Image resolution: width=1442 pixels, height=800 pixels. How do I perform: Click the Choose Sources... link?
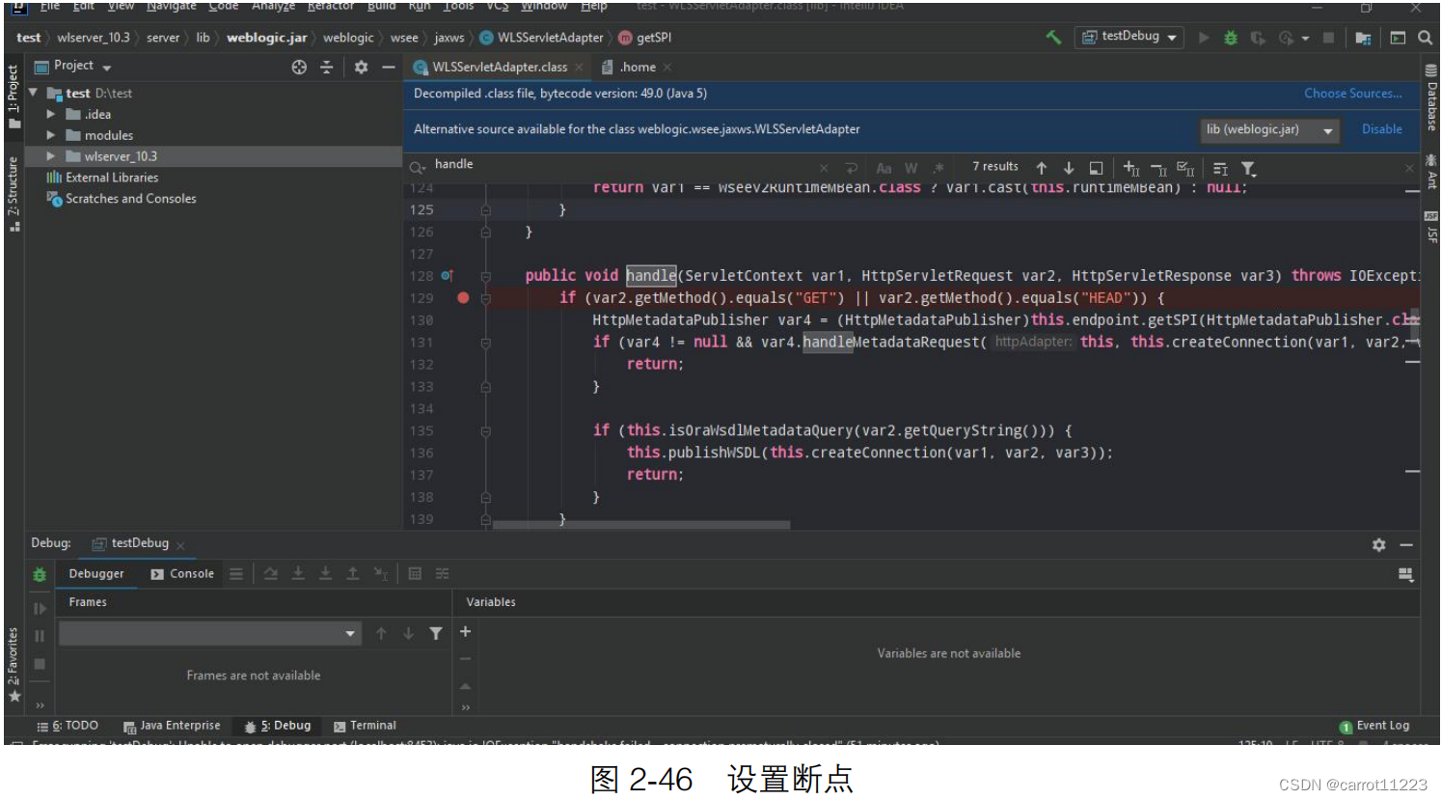click(1353, 94)
